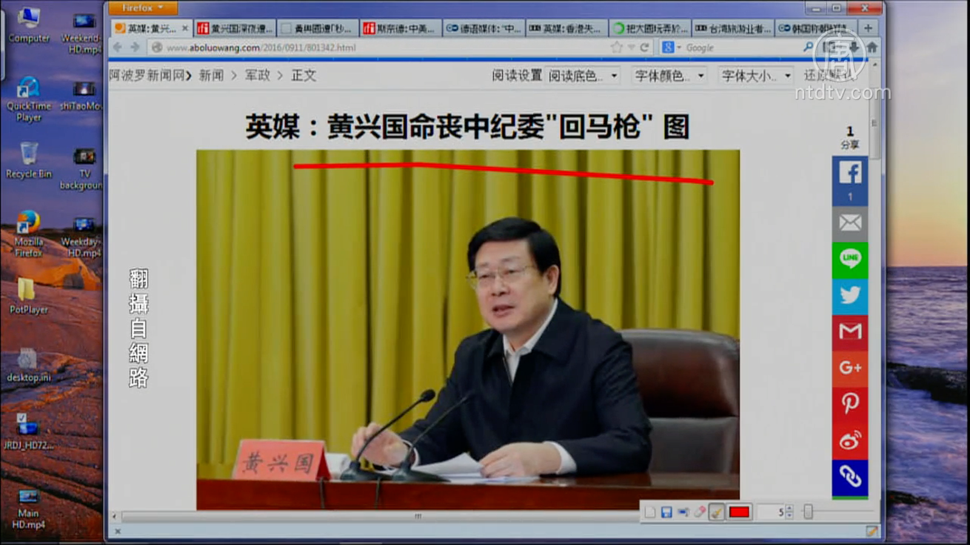970x545 pixels.
Task: Share the page via LINE
Action: point(850,259)
